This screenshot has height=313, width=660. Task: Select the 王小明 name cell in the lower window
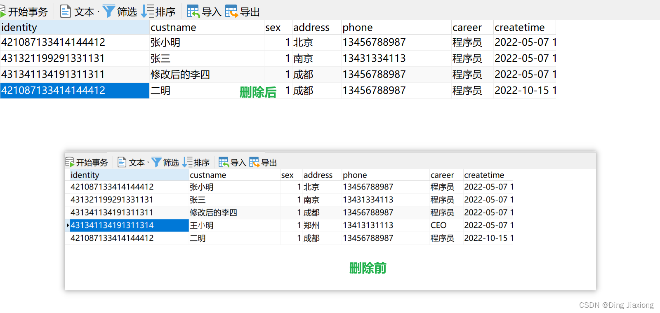coord(235,225)
